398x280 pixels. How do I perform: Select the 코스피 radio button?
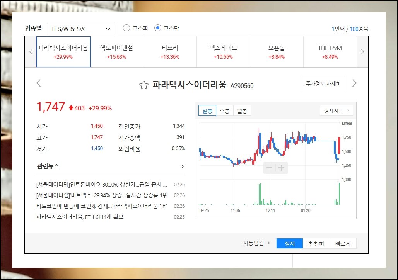[x=126, y=28]
